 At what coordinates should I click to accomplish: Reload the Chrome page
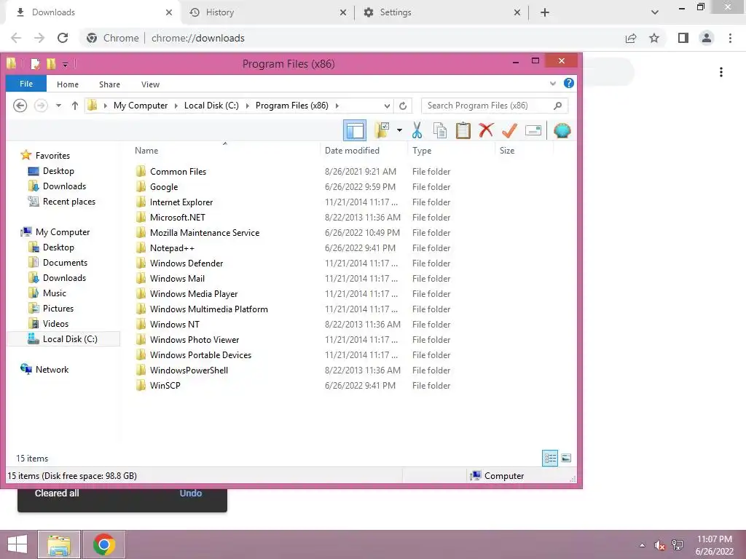tap(63, 38)
